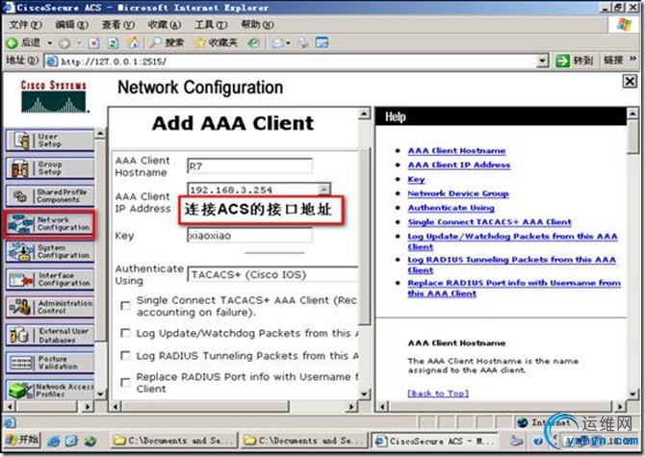Click the IE Mail icon
Image resolution: width=645 pixels, height=457 pixels.
click(x=278, y=42)
